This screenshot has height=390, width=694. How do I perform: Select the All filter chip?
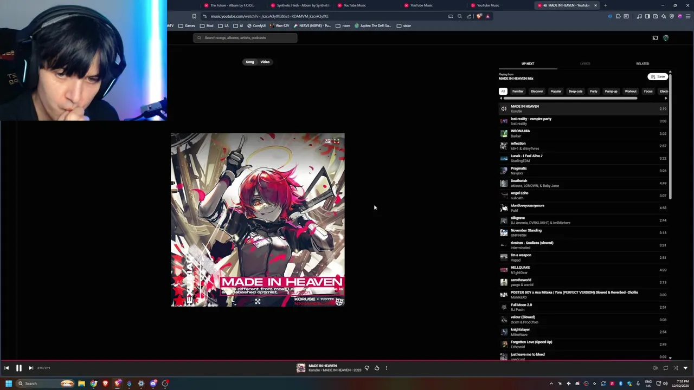503,91
